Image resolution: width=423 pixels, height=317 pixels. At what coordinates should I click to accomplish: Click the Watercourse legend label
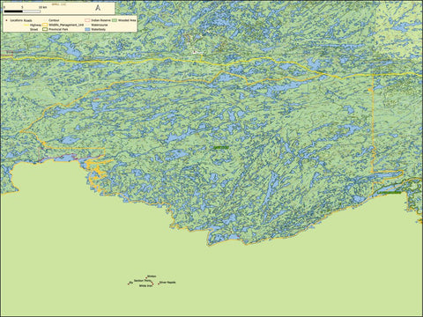[x=100, y=25]
